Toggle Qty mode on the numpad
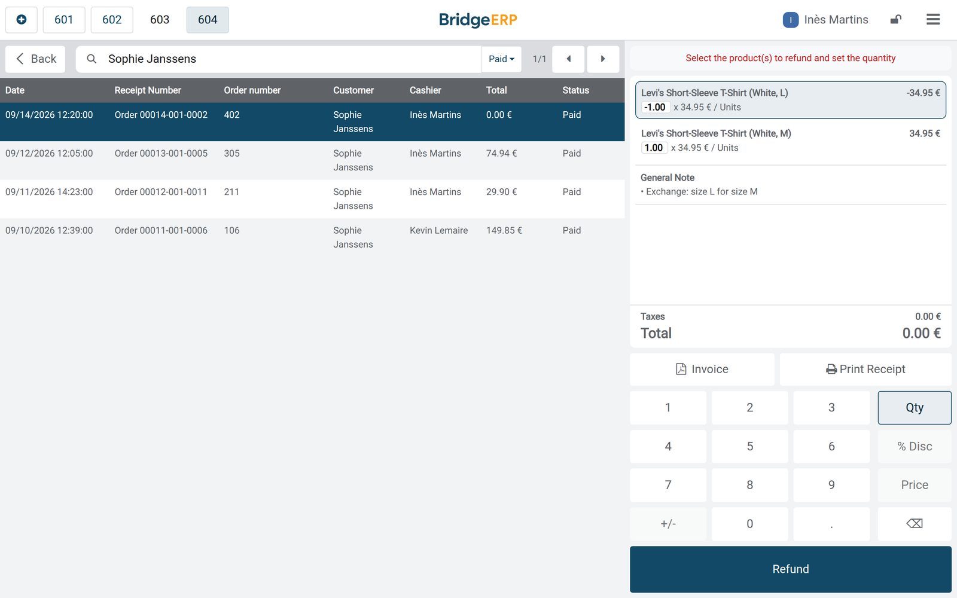Image resolution: width=957 pixels, height=598 pixels. 915,408
